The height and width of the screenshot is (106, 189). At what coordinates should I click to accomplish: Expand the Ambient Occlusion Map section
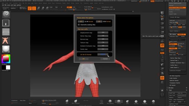(x=178, y=63)
